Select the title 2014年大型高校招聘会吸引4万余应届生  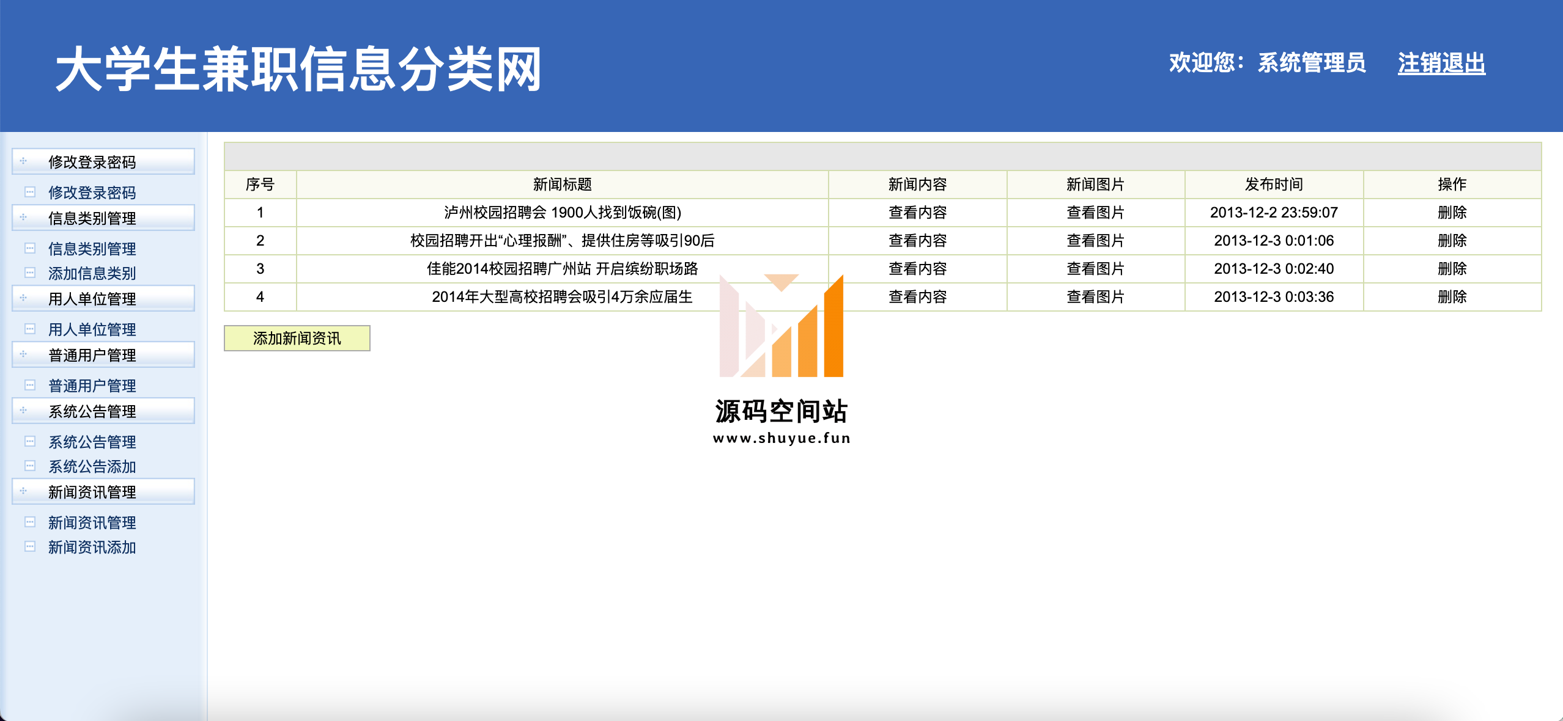563,297
